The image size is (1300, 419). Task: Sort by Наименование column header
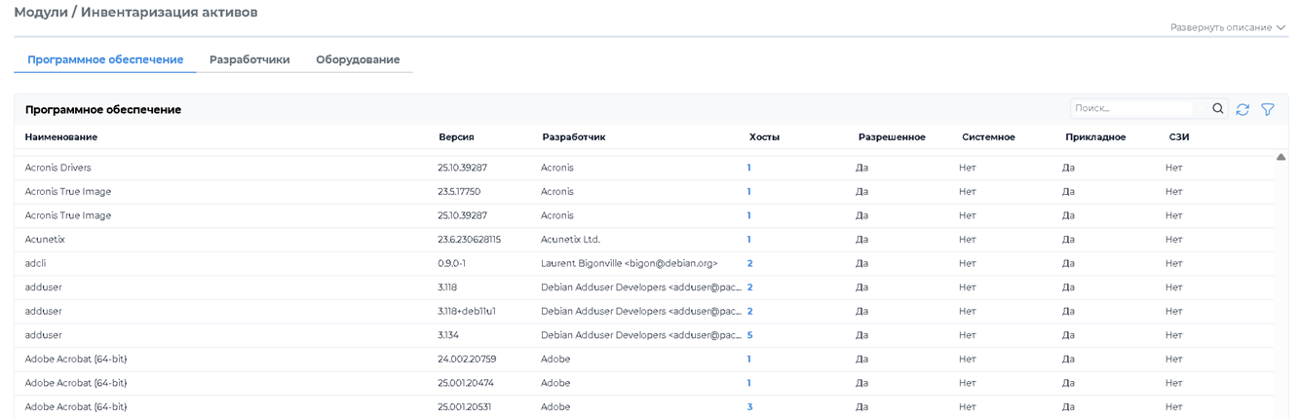tap(61, 137)
